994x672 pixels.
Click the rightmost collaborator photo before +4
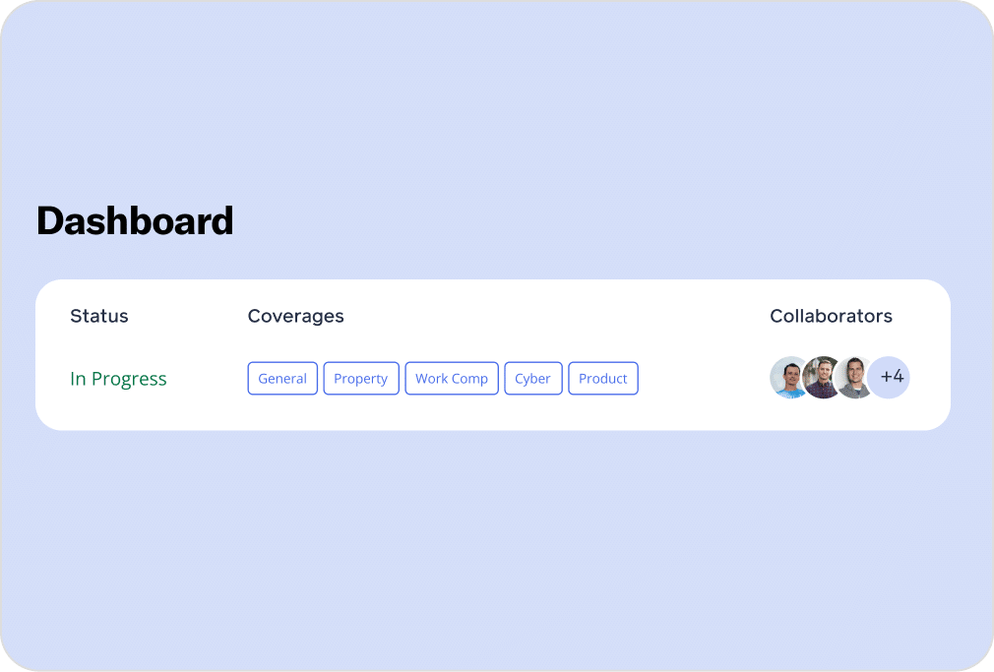[853, 378]
